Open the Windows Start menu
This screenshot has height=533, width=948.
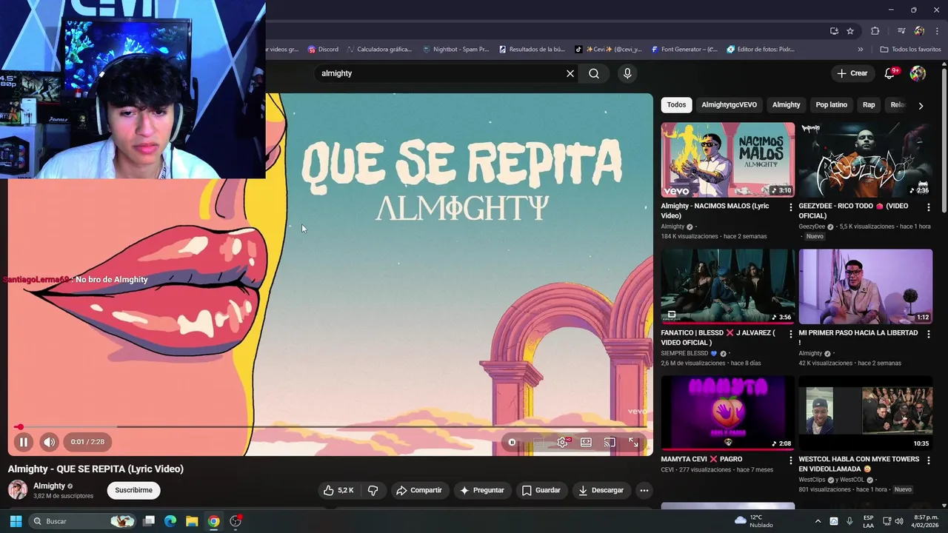coord(16,521)
